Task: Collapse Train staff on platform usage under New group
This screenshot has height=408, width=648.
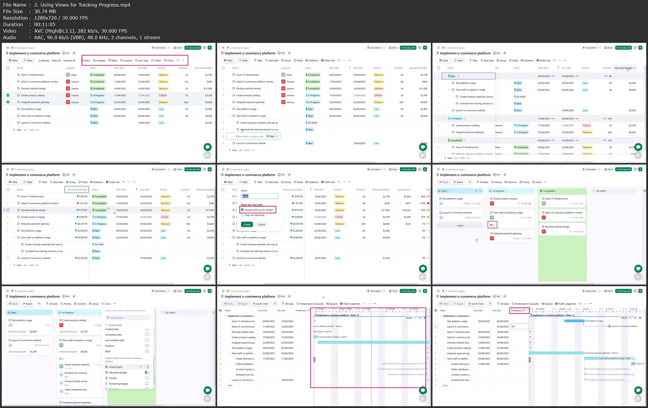Action: tap(449, 90)
